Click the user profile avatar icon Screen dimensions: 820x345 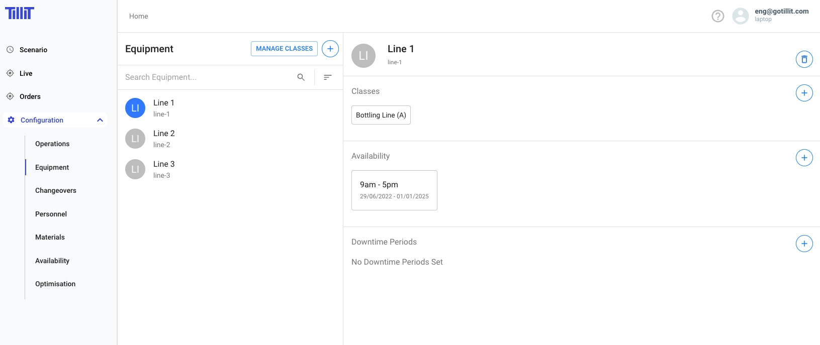point(740,16)
